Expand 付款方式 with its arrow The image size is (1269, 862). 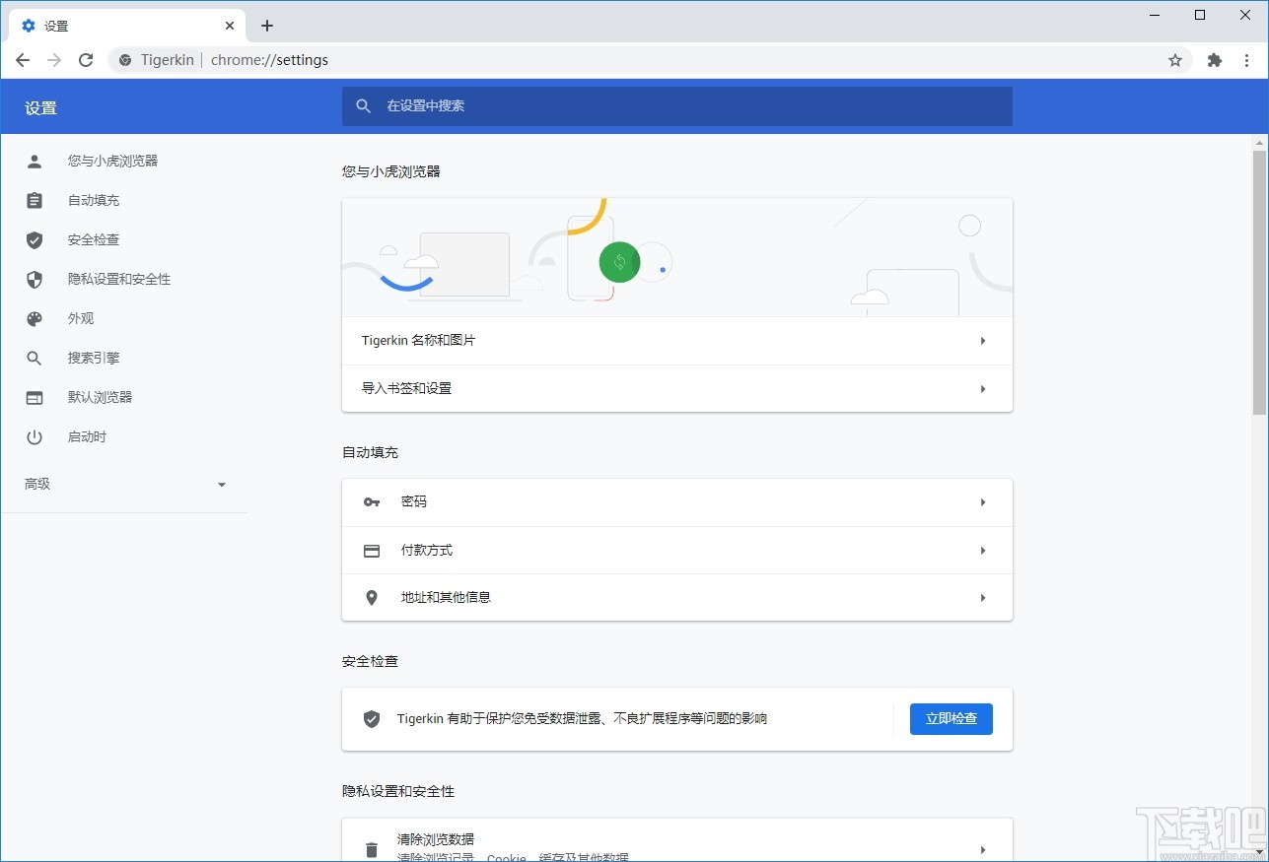982,550
